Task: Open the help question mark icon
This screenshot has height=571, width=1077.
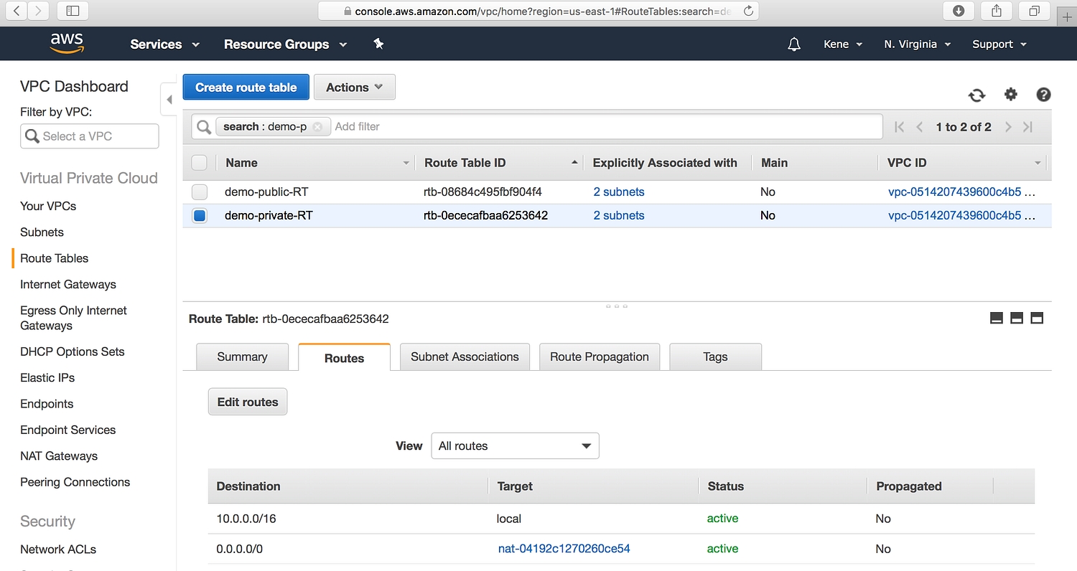Action: coord(1043,95)
